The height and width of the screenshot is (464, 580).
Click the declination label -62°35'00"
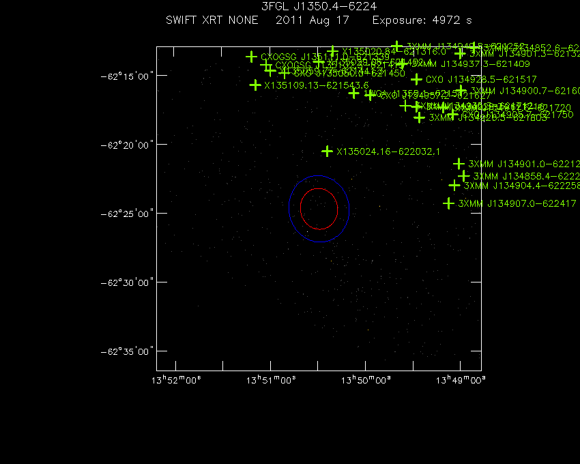coord(127,351)
